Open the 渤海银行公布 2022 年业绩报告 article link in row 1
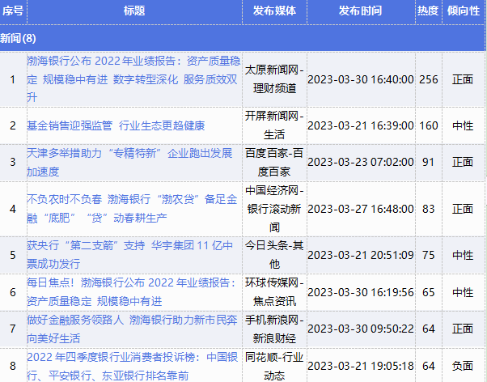 [133, 79]
